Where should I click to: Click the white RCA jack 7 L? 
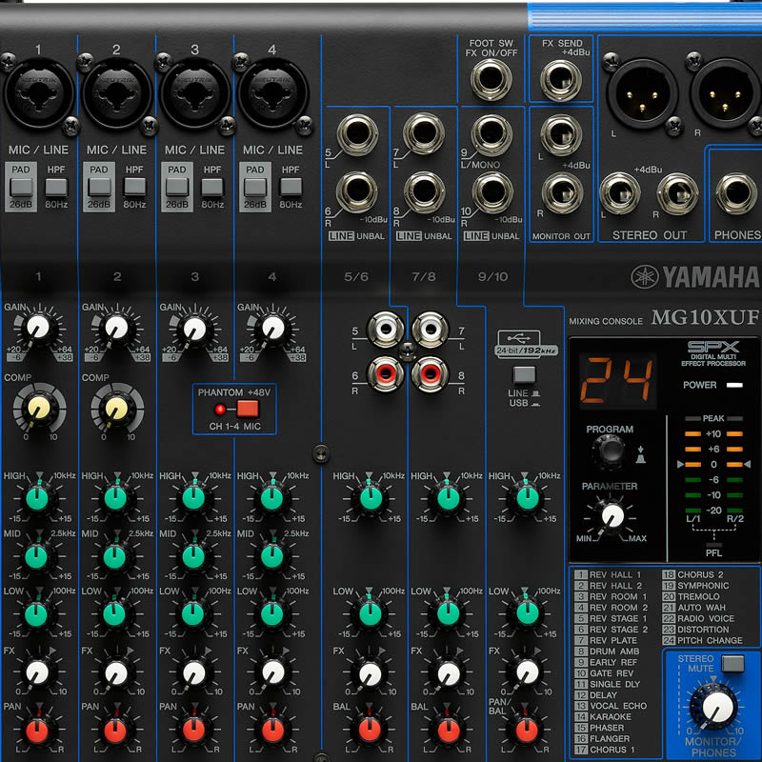coord(431,330)
